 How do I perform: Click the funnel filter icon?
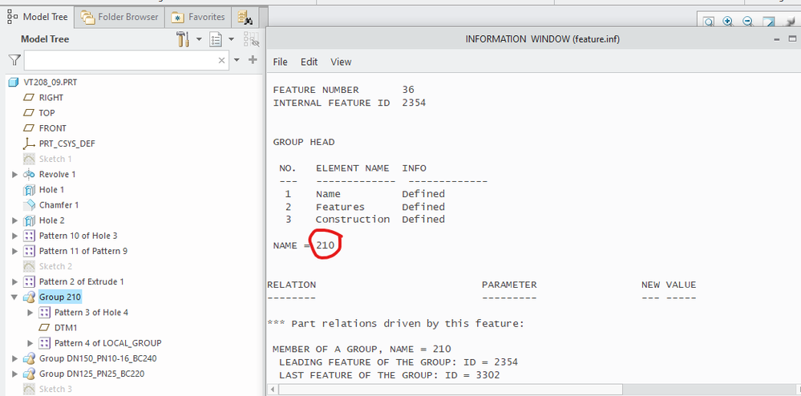tap(14, 61)
